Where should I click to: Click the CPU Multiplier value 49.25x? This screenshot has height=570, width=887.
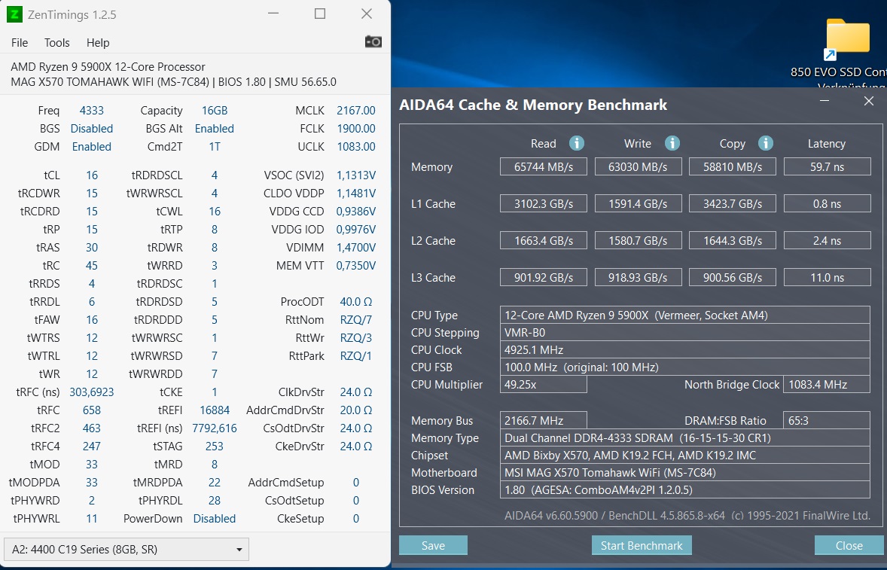(544, 385)
